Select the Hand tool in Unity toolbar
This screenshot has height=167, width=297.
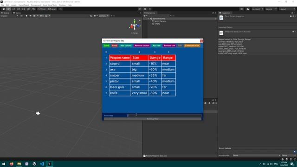pos(4,9)
